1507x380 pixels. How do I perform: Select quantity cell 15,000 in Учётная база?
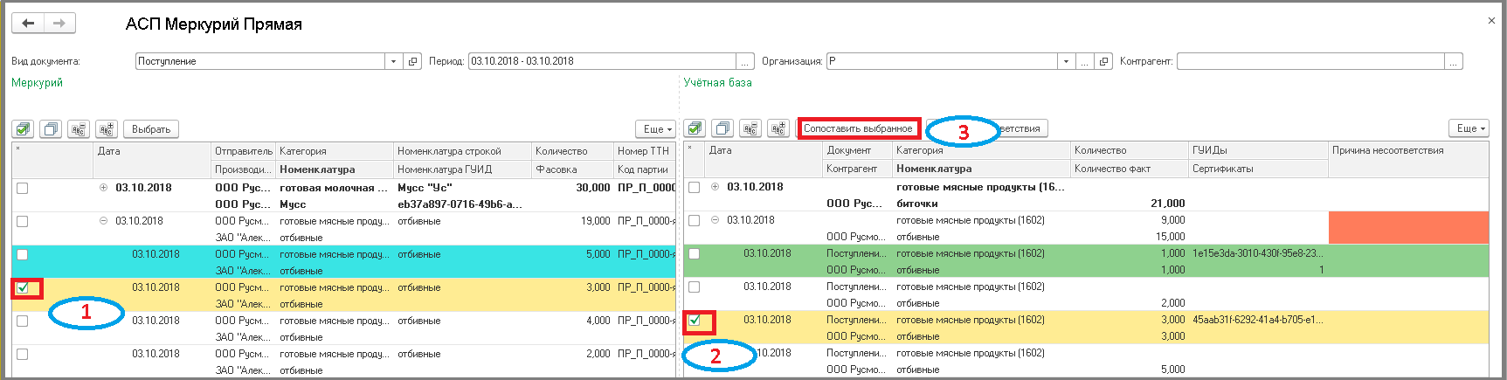pyautogui.click(x=1130, y=237)
